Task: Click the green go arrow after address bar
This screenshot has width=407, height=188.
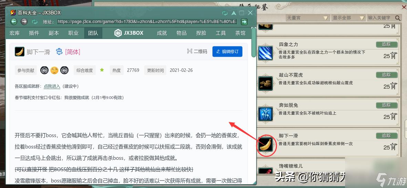Action: [x=244, y=22]
